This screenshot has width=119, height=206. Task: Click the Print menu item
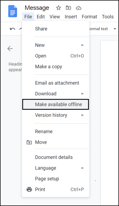pyautogui.click(x=55, y=189)
